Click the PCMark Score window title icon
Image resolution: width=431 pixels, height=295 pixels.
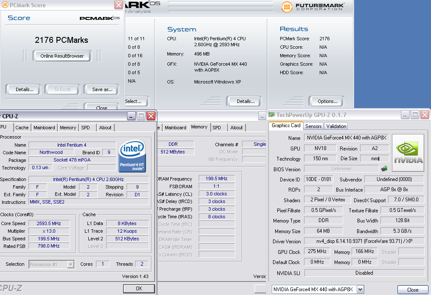click(5, 5)
